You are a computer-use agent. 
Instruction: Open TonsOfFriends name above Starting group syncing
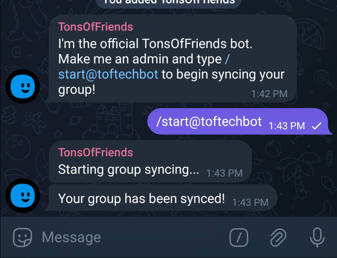tap(96, 152)
